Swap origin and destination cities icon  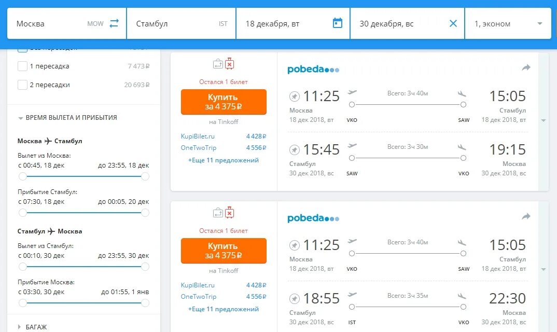(114, 23)
